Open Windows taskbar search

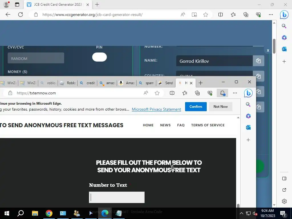(x=21, y=213)
